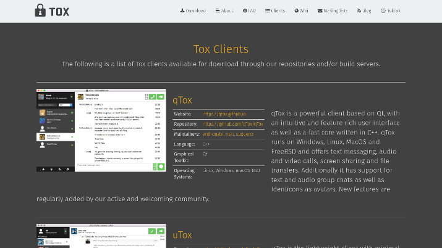This screenshot has width=442, height=248.
Task: Click the qTox maintainers names link
Action: (x=228, y=134)
